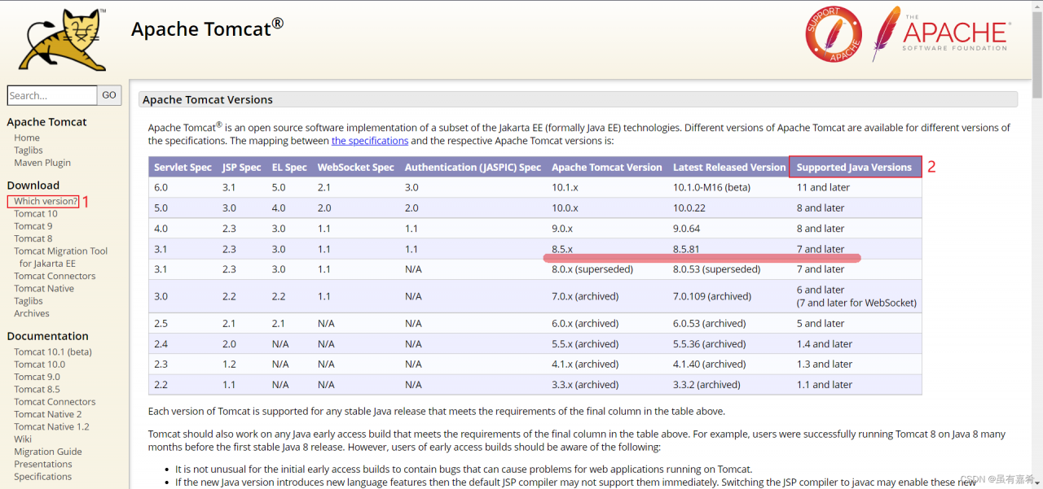Open the Archives download link
Image resolution: width=1043 pixels, height=489 pixels.
click(x=32, y=313)
